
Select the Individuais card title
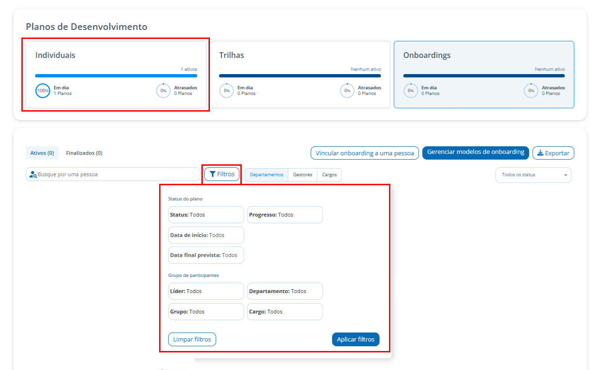tap(55, 55)
